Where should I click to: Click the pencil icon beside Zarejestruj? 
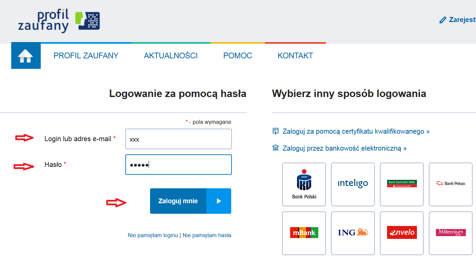click(442, 20)
